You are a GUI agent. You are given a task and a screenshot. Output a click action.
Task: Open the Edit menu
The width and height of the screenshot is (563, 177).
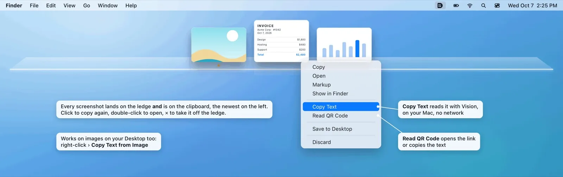coord(51,6)
